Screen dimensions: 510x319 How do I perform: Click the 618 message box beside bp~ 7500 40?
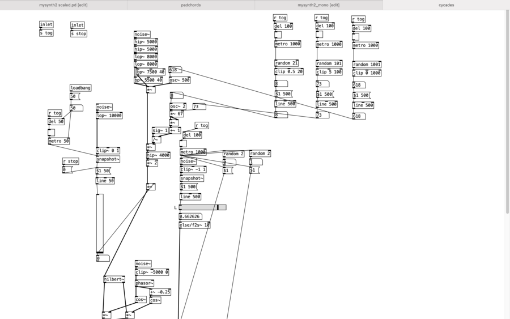pos(175,70)
